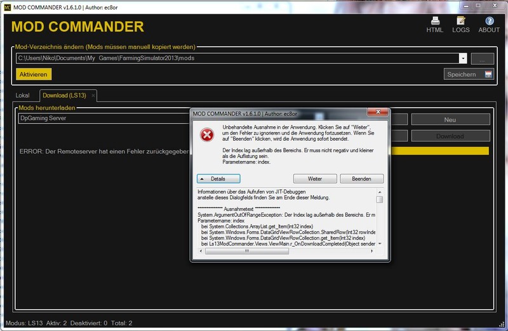Switch to the Lokal tab
This screenshot has width=508, height=331.
click(x=22, y=96)
